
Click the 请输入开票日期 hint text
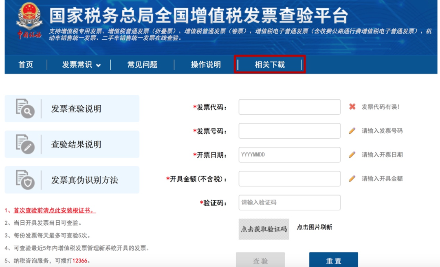382,155
